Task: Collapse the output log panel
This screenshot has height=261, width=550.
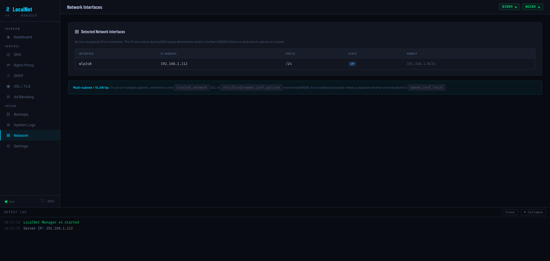Action: point(533,212)
